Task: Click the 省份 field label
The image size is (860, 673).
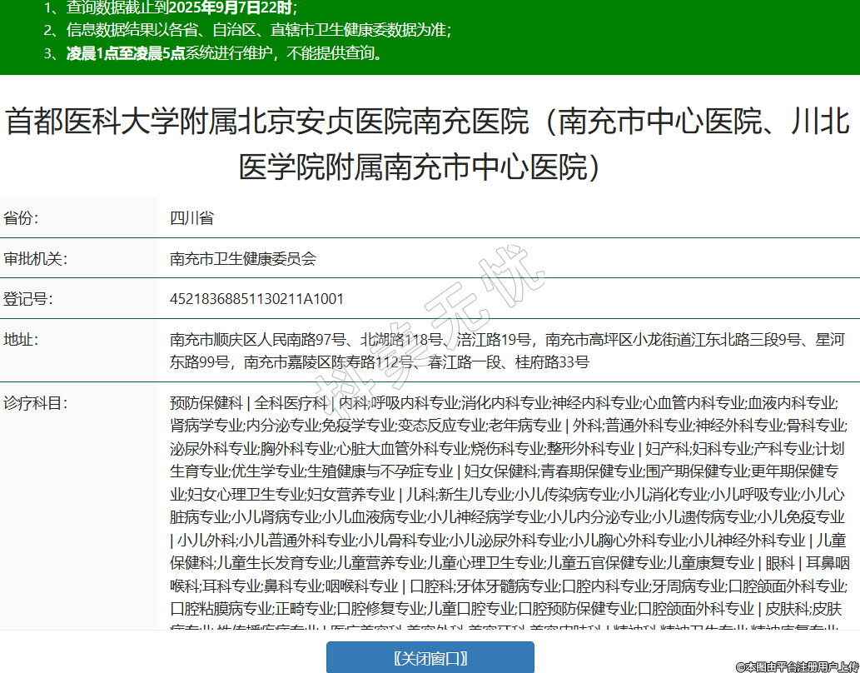Action: pos(22,218)
